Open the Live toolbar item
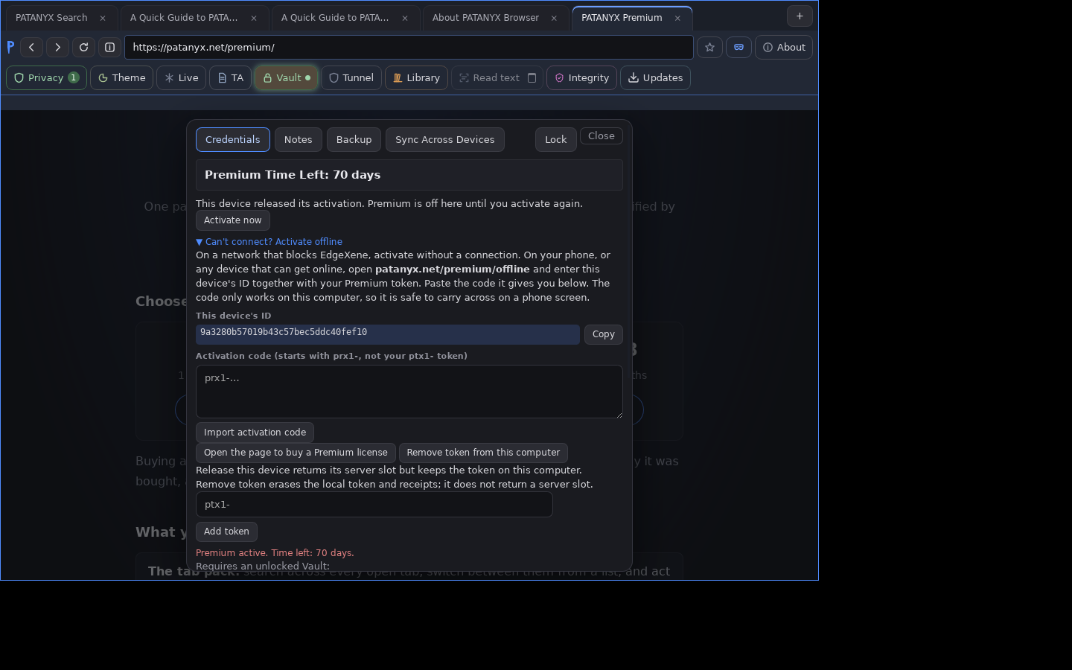This screenshot has height=670, width=1072. point(181,77)
